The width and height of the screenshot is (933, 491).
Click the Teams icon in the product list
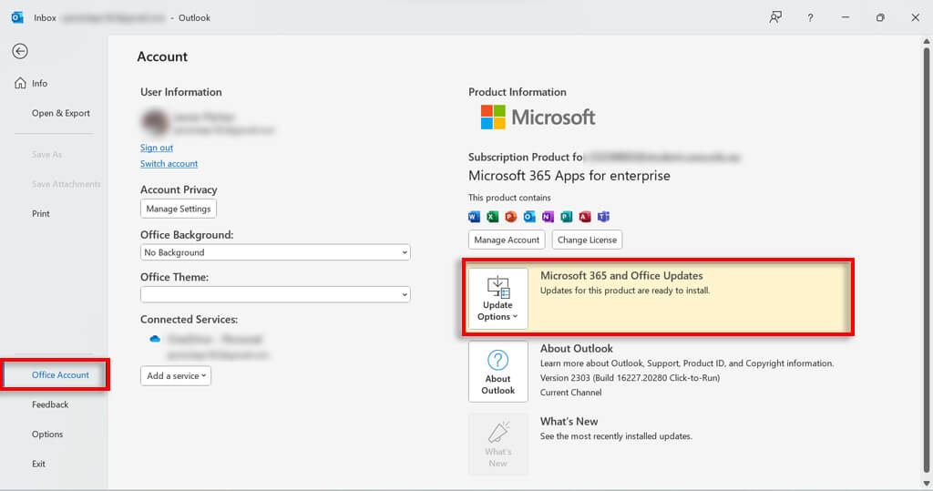pyautogui.click(x=603, y=217)
